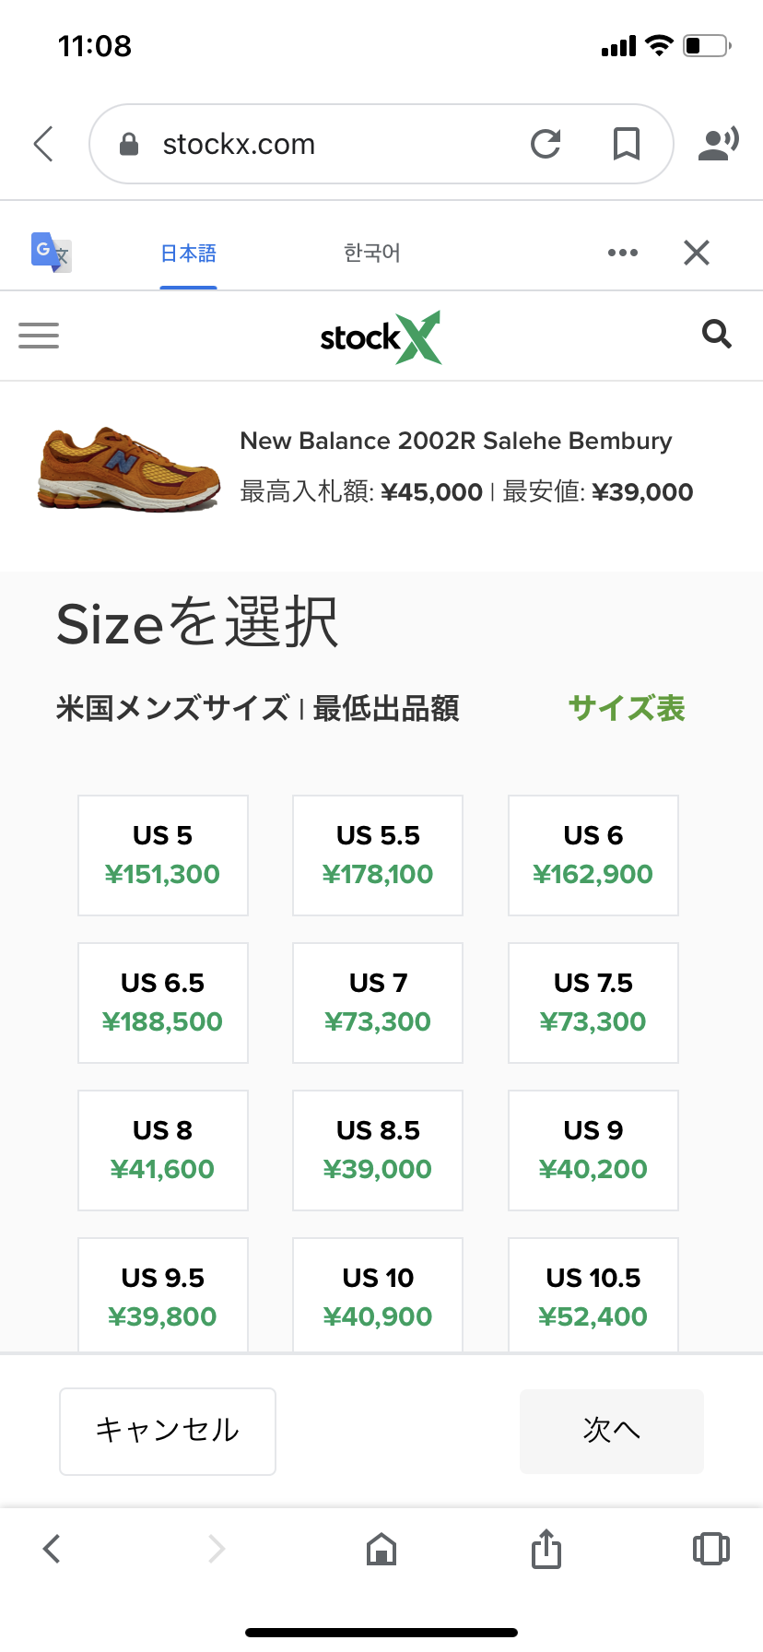The height and width of the screenshot is (1652, 763).
Task: Tap the Google Translate icon
Action: click(51, 252)
